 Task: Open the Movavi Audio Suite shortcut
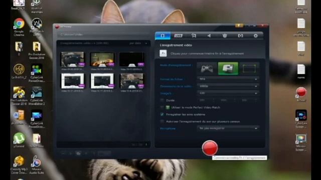37,164
